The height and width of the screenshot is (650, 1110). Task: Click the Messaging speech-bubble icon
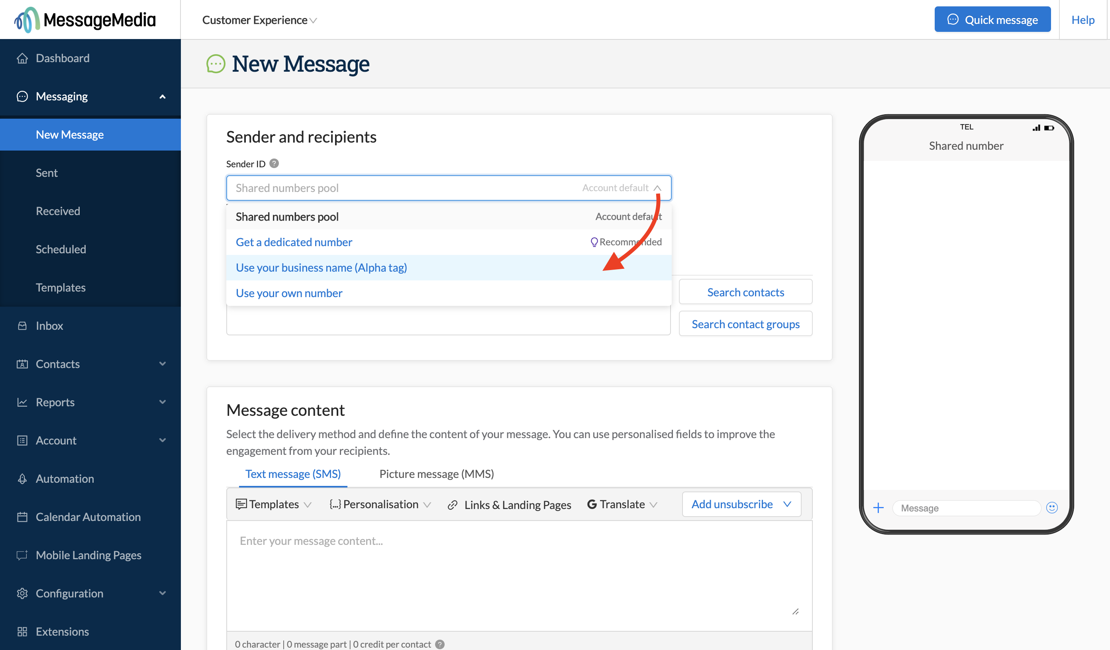(22, 96)
